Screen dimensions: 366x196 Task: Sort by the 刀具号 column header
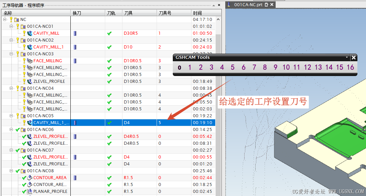click(x=174, y=13)
